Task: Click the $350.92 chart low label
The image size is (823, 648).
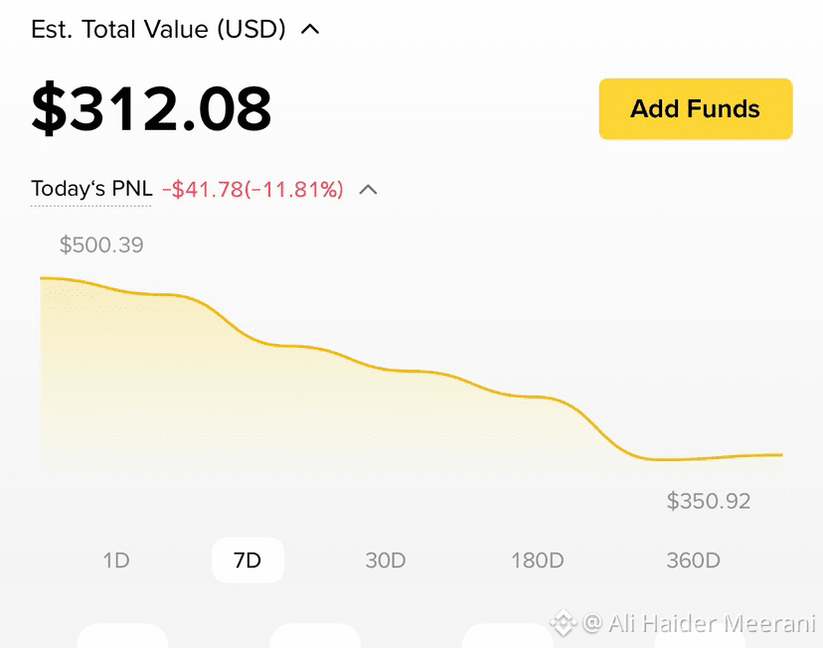Action: click(709, 501)
